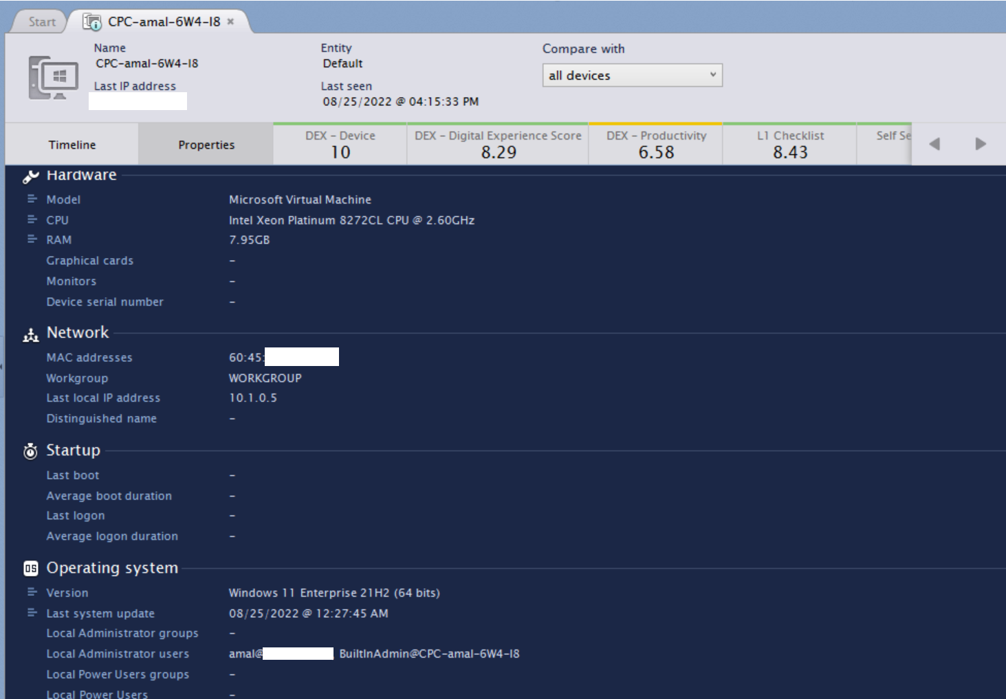Click the Startup stopwatch icon

coord(30,451)
